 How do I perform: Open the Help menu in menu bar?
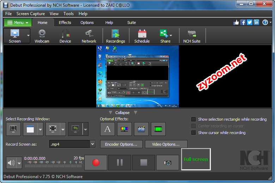click(83, 14)
